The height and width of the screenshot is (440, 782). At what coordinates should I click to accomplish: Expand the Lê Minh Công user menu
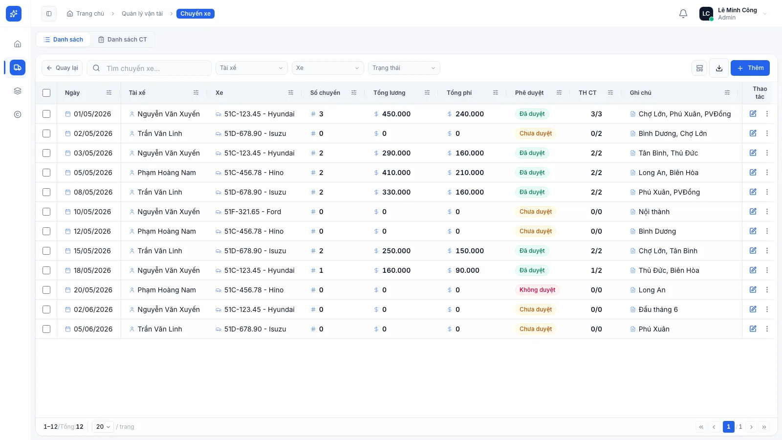733,14
